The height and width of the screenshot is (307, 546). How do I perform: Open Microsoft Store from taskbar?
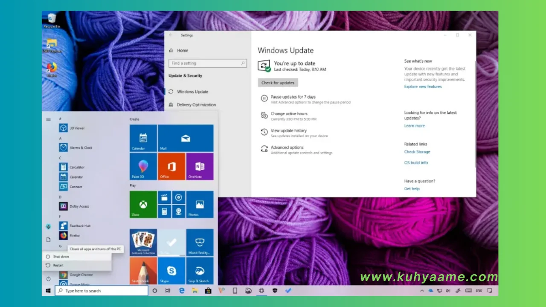pos(208,291)
